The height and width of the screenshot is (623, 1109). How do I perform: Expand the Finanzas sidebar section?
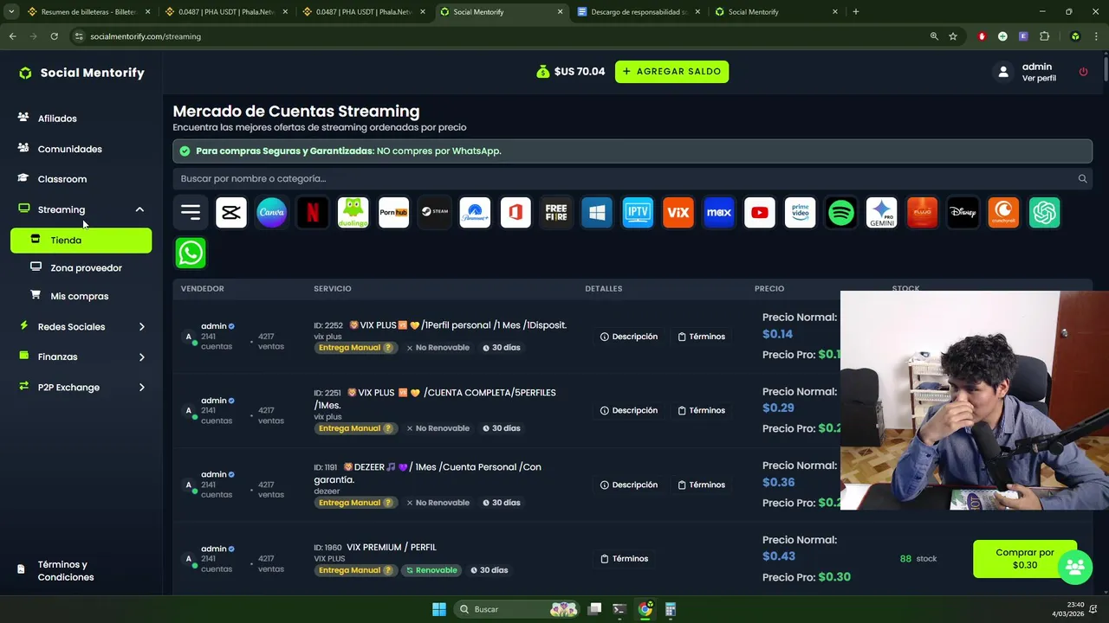pos(142,356)
